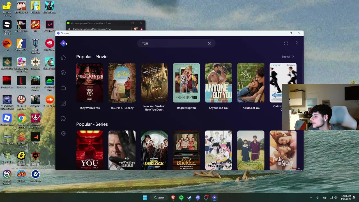Select the Hytale Launcher desktop icon

coord(35,46)
